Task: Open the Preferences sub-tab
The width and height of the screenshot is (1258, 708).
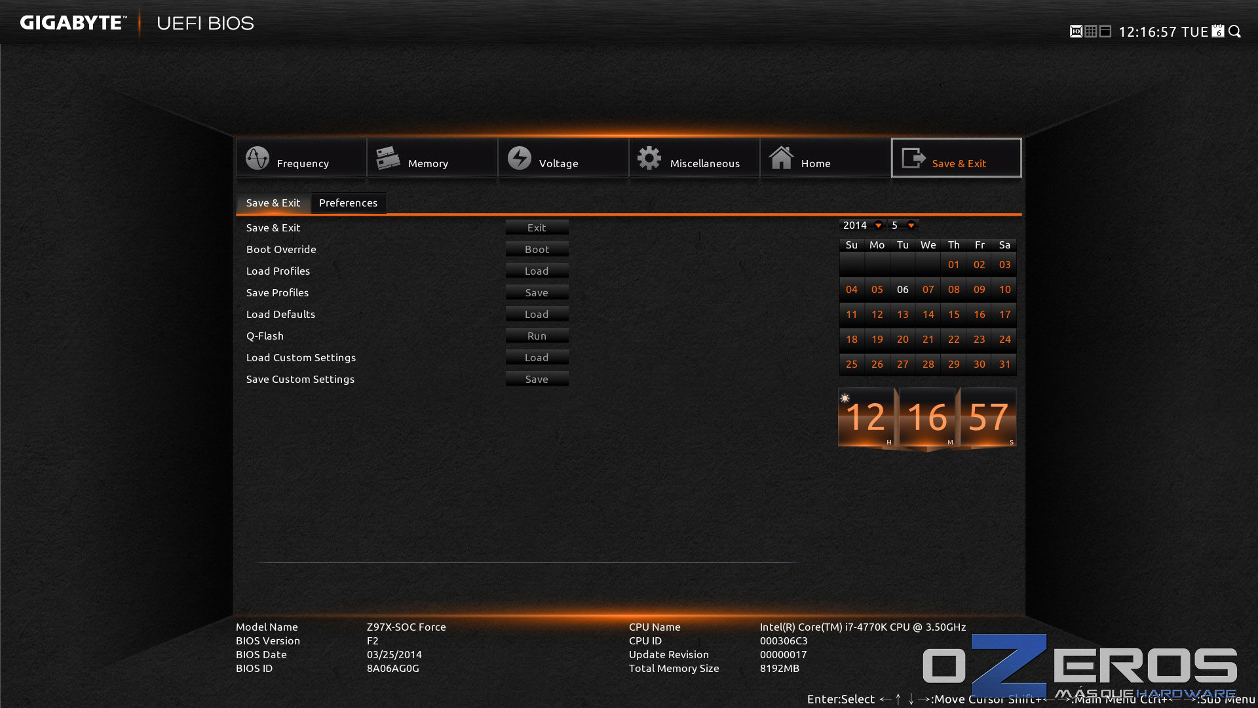Action: tap(348, 203)
